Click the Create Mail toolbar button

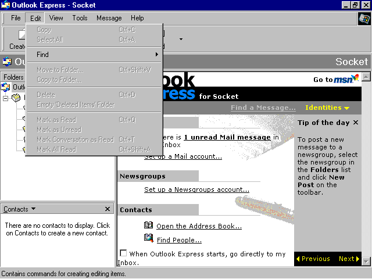(17, 39)
